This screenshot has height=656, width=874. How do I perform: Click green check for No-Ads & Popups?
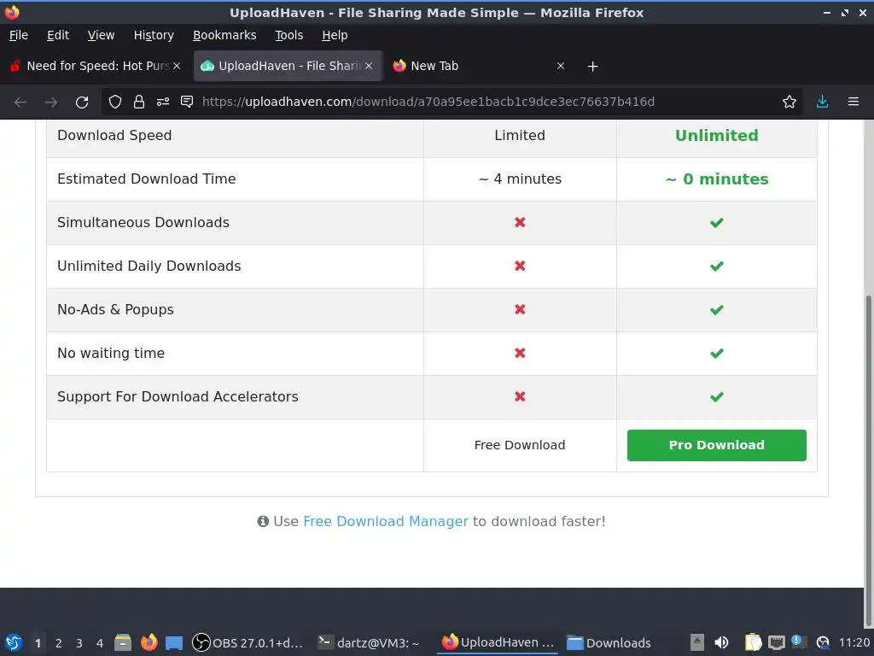pyautogui.click(x=717, y=309)
